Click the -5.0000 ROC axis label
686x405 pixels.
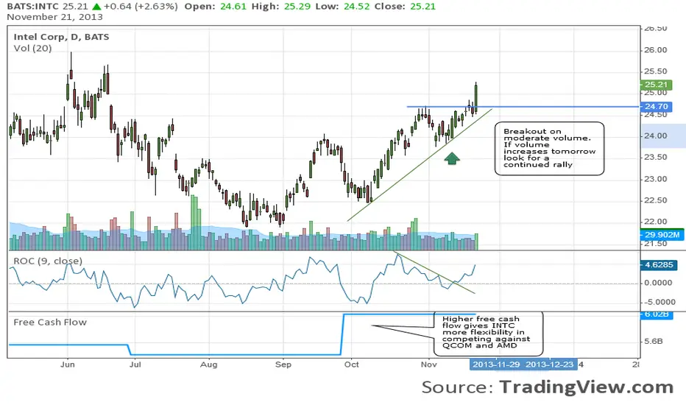(660, 302)
